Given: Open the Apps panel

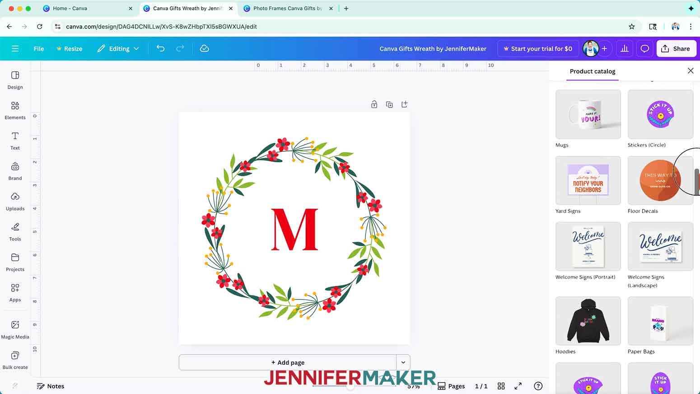Looking at the screenshot, I should (x=15, y=292).
